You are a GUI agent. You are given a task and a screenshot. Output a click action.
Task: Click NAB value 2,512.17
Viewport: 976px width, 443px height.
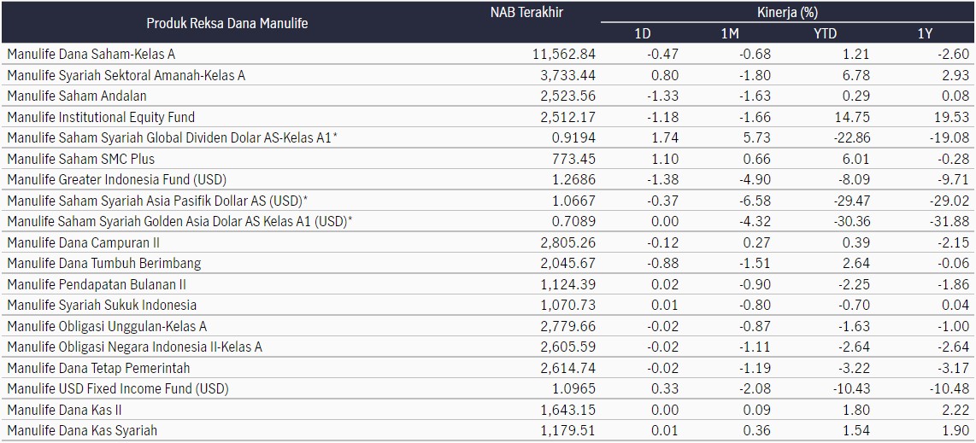tap(569, 117)
